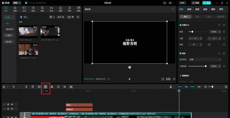The height and width of the screenshot is (118, 230).
Task: Open the 贴纸 stickers tab
Action: pyautogui.click(x=33, y=9)
